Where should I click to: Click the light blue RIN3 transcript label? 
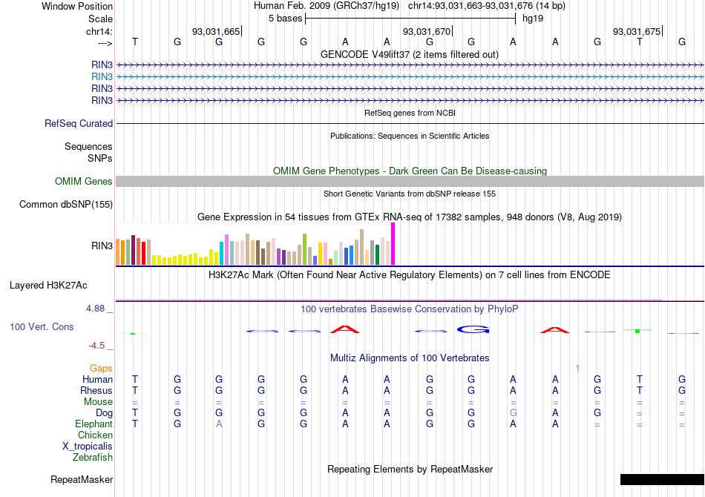coord(102,76)
